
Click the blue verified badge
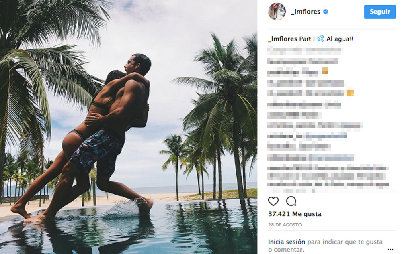pyautogui.click(x=326, y=12)
